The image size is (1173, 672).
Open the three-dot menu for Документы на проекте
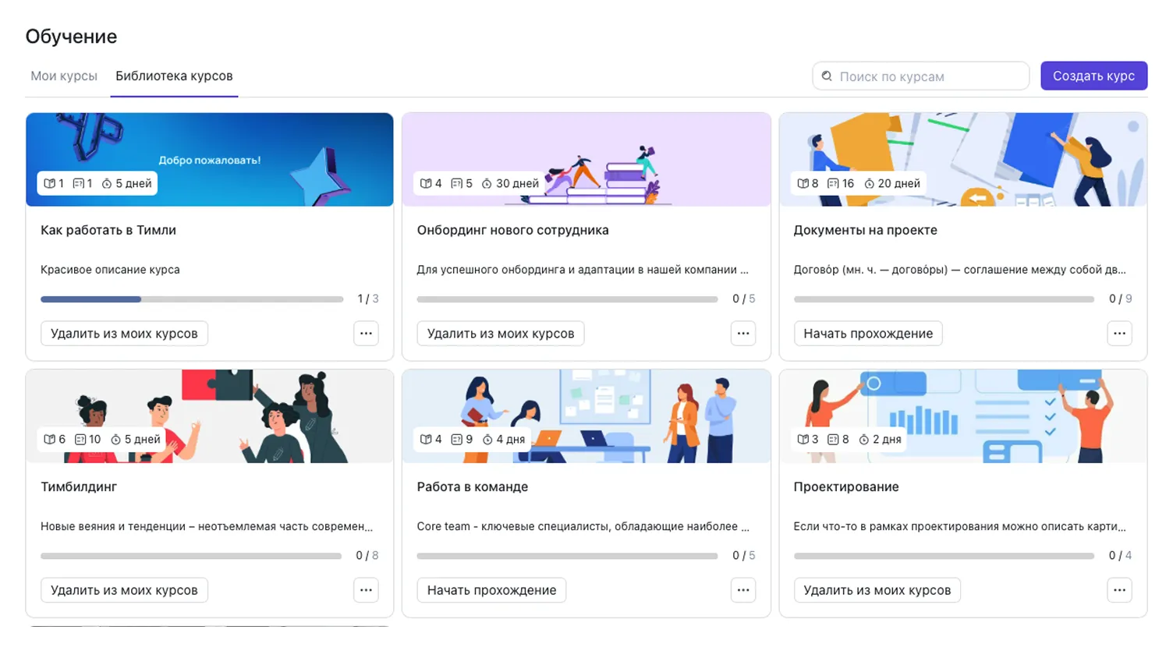click(x=1119, y=334)
